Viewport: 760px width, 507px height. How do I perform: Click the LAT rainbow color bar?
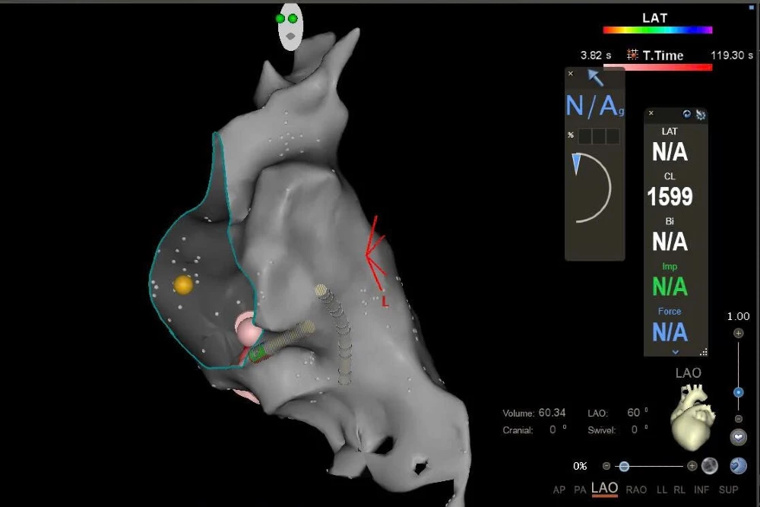(657, 30)
